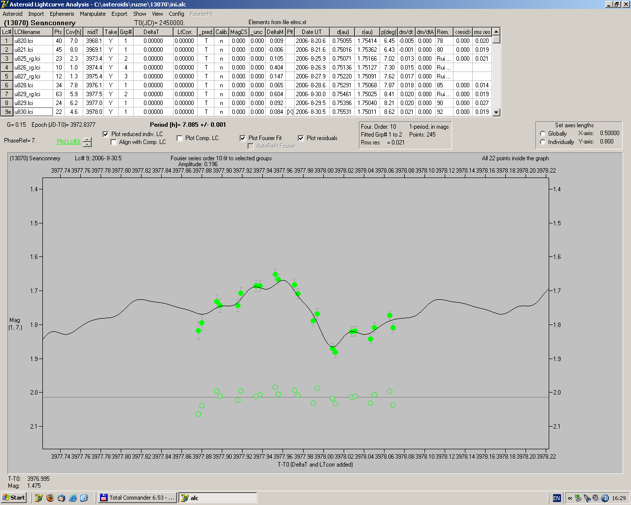Click the Safely Remove Hardware tray icon
Image resolution: width=631 pixels, height=505 pixels.
578,498
